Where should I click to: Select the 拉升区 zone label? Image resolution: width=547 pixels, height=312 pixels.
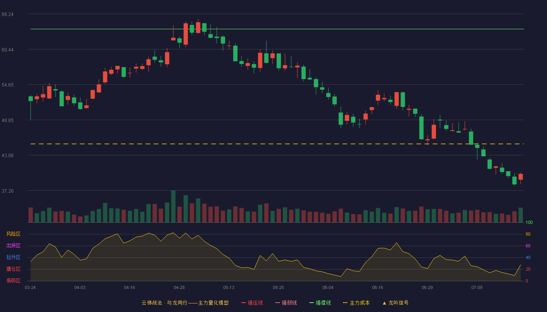pyautogui.click(x=13, y=257)
